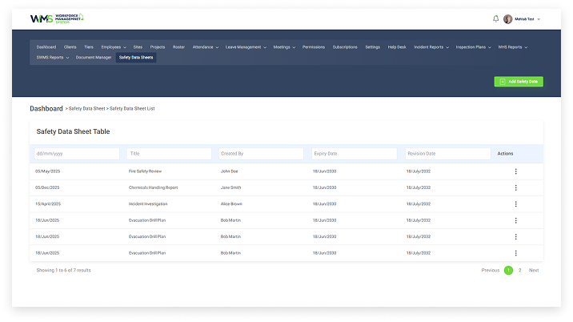The width and height of the screenshot is (573, 322).
Task: Expand the Inspection Plans dropdown
Action: tap(474, 47)
